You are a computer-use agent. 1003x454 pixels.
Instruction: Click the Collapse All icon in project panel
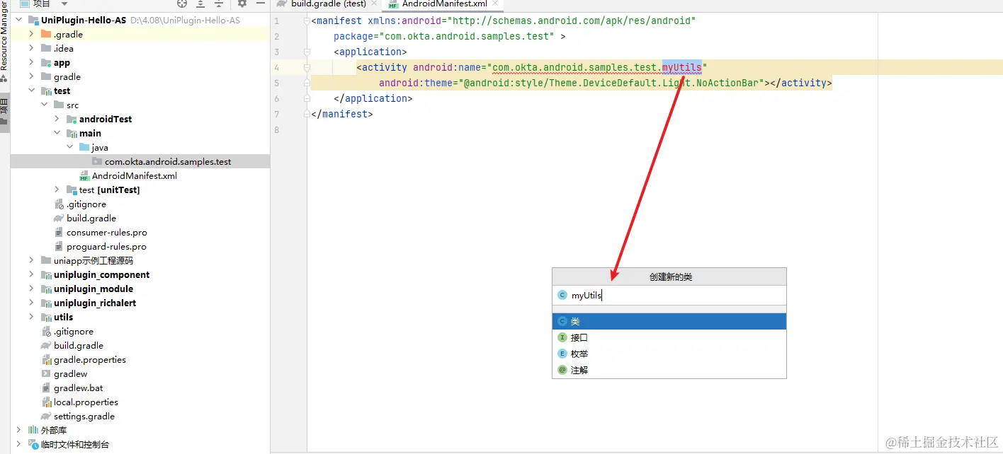[219, 4]
